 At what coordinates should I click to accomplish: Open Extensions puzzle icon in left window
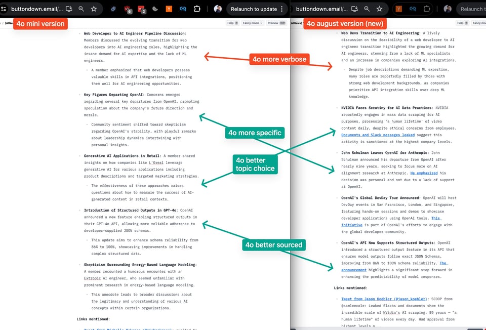click(198, 9)
